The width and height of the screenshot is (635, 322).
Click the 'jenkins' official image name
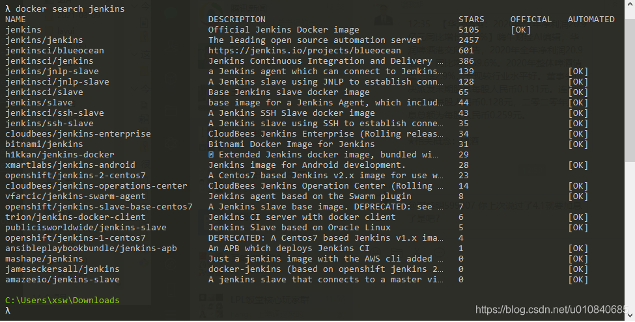coord(23,30)
